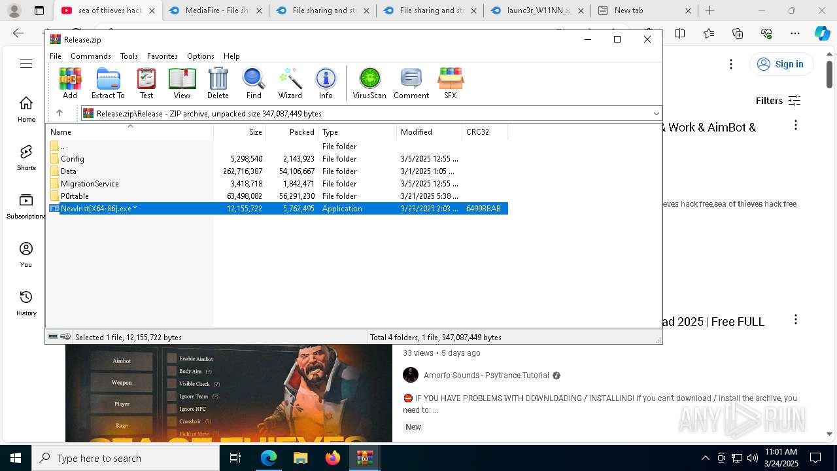Screen dimensions: 837x471
Task: Sort file list by Modified column
Action: 430,131
